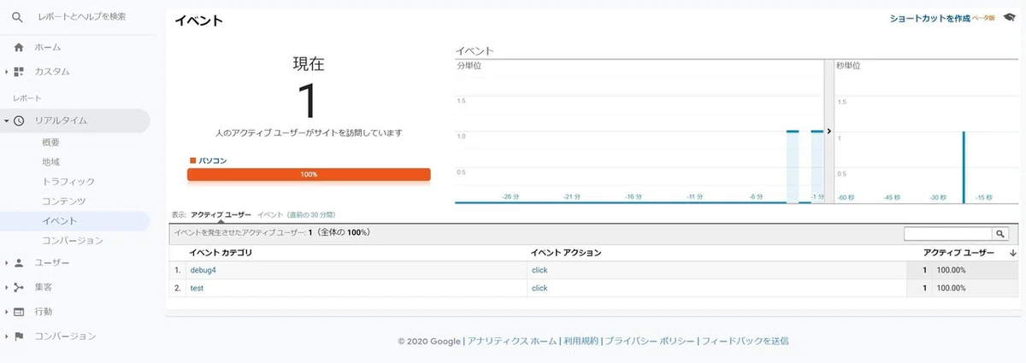Open the トラフィック realtime report
This screenshot has height=363, width=1026.
(x=68, y=181)
